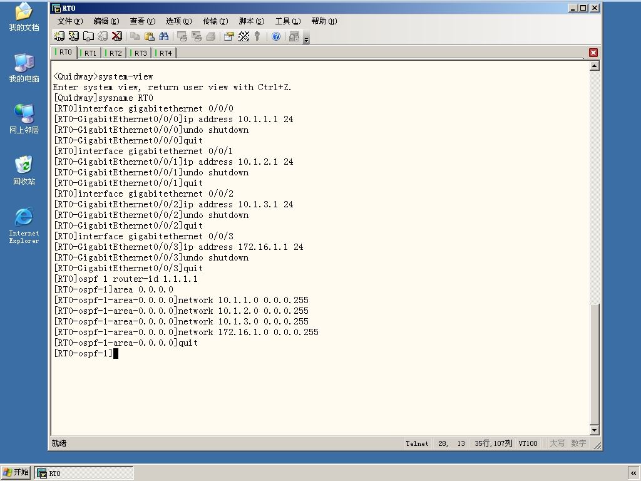This screenshot has width=641, height=481.
Task: Click the [RT0-ospf-1] prompt cursor line
Action: (x=86, y=353)
